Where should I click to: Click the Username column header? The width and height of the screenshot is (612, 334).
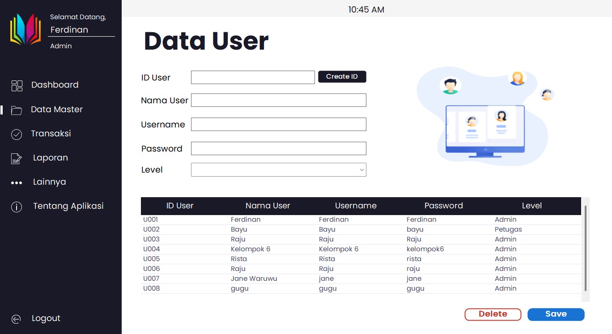point(356,206)
